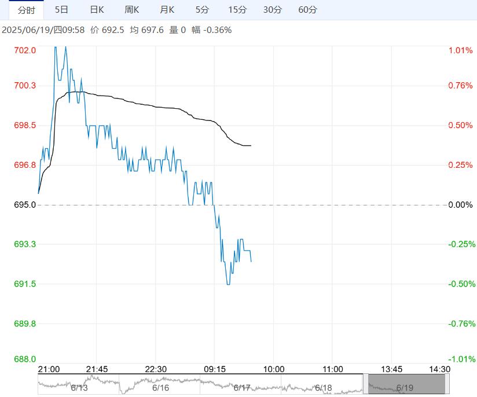Screen dimensions: 477x397
Task: Open the 月K monthly candlestick tab
Action: 167,10
